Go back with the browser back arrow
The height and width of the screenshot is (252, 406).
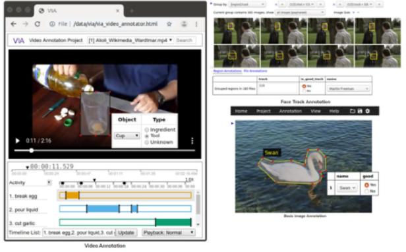click(x=13, y=24)
